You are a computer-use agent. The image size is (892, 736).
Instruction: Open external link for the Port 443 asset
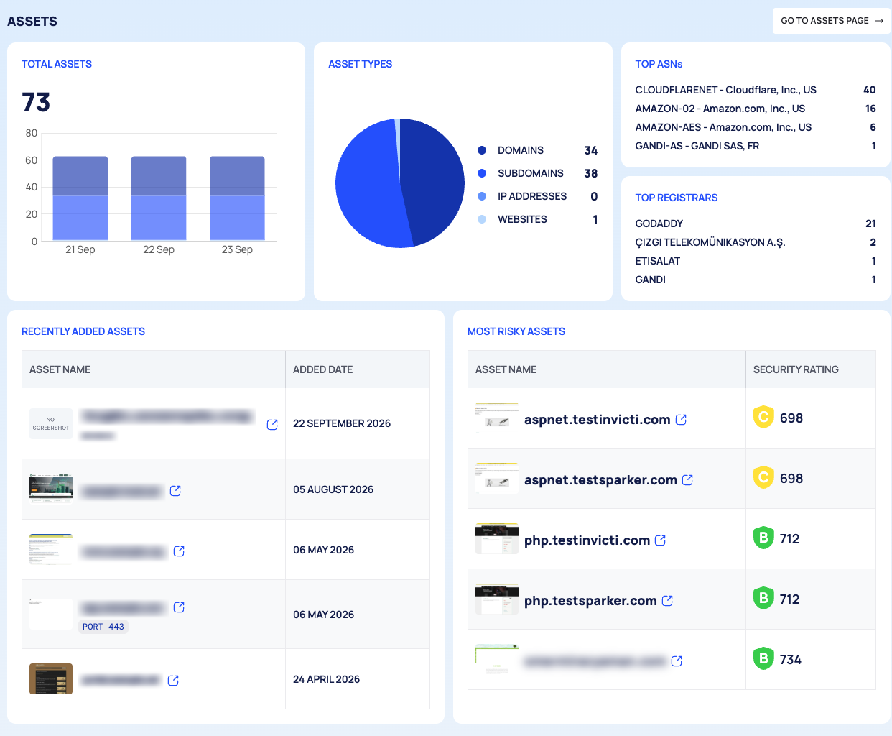(179, 607)
